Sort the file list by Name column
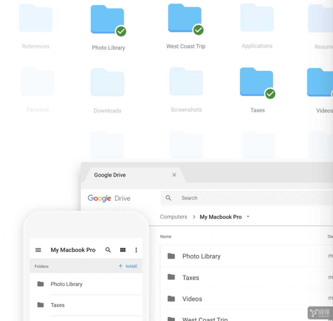This screenshot has width=333, height=321. (166, 237)
